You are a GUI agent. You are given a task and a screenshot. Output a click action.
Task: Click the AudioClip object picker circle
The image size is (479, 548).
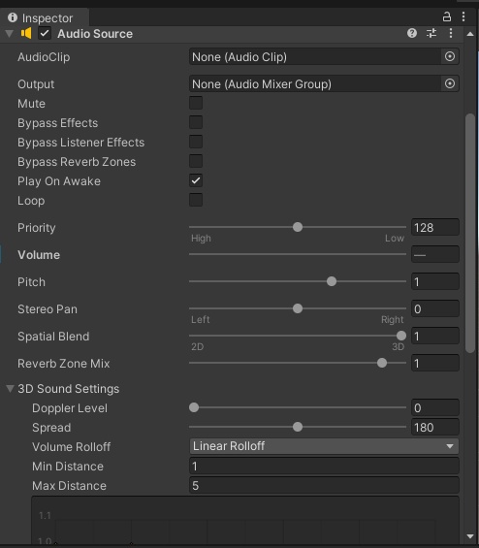pyautogui.click(x=450, y=56)
